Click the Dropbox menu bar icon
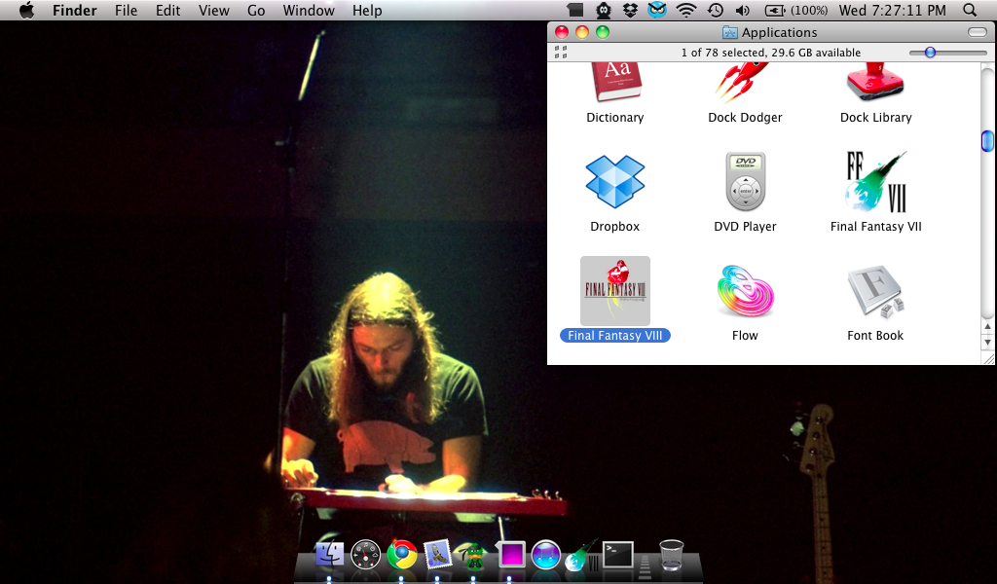Viewport: 997px width, 584px height. [x=630, y=10]
